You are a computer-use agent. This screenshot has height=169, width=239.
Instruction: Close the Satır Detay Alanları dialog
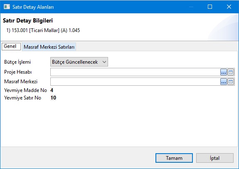click(229, 7)
